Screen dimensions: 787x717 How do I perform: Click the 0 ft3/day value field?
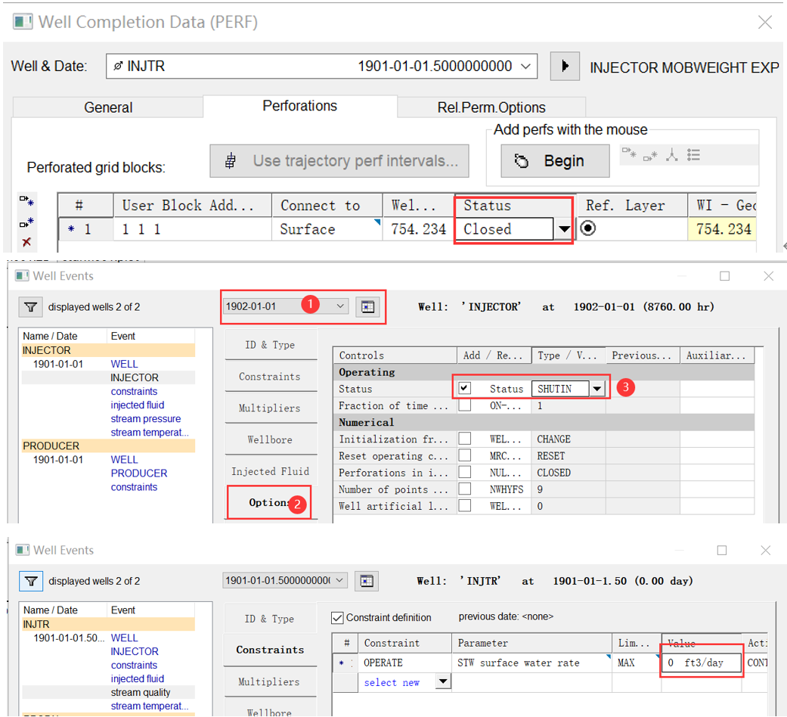coord(700,663)
